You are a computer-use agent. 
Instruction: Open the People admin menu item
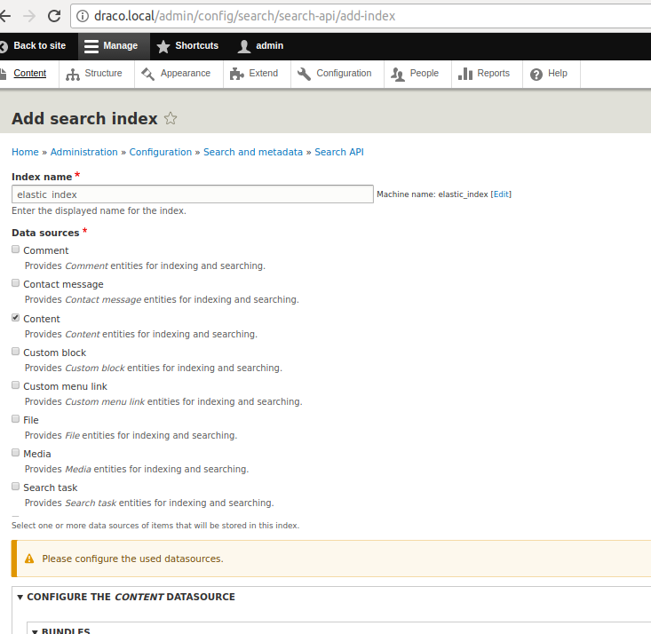point(417,74)
